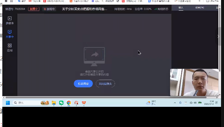The image size is (224, 127).
Task: Click the 停止共享 stop sharing button
Action: [x=83, y=84]
